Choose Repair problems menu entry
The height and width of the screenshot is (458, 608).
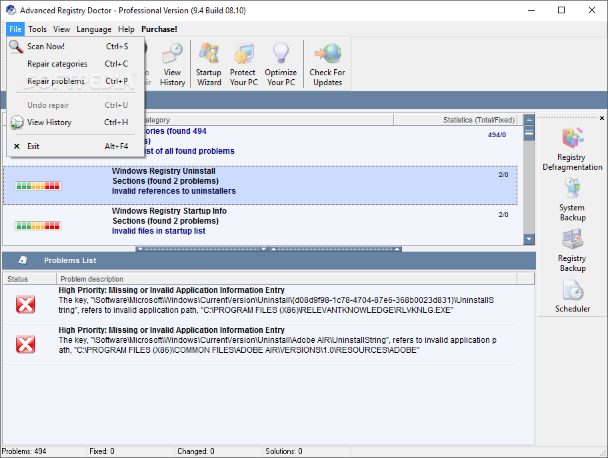click(75, 81)
